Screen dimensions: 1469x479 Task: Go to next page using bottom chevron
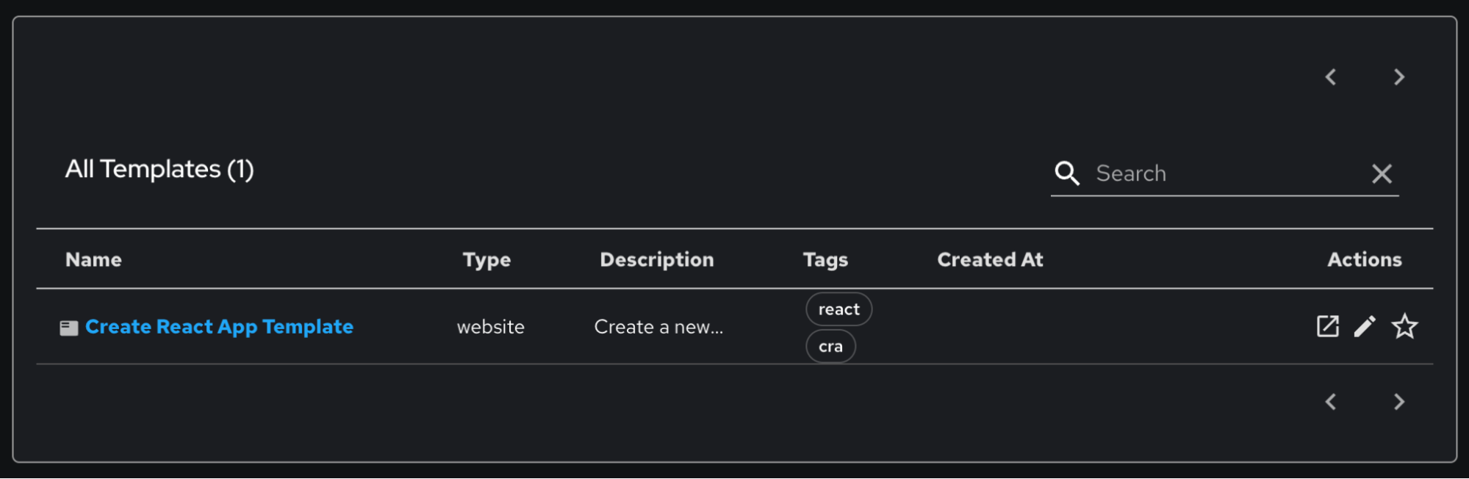[1399, 402]
